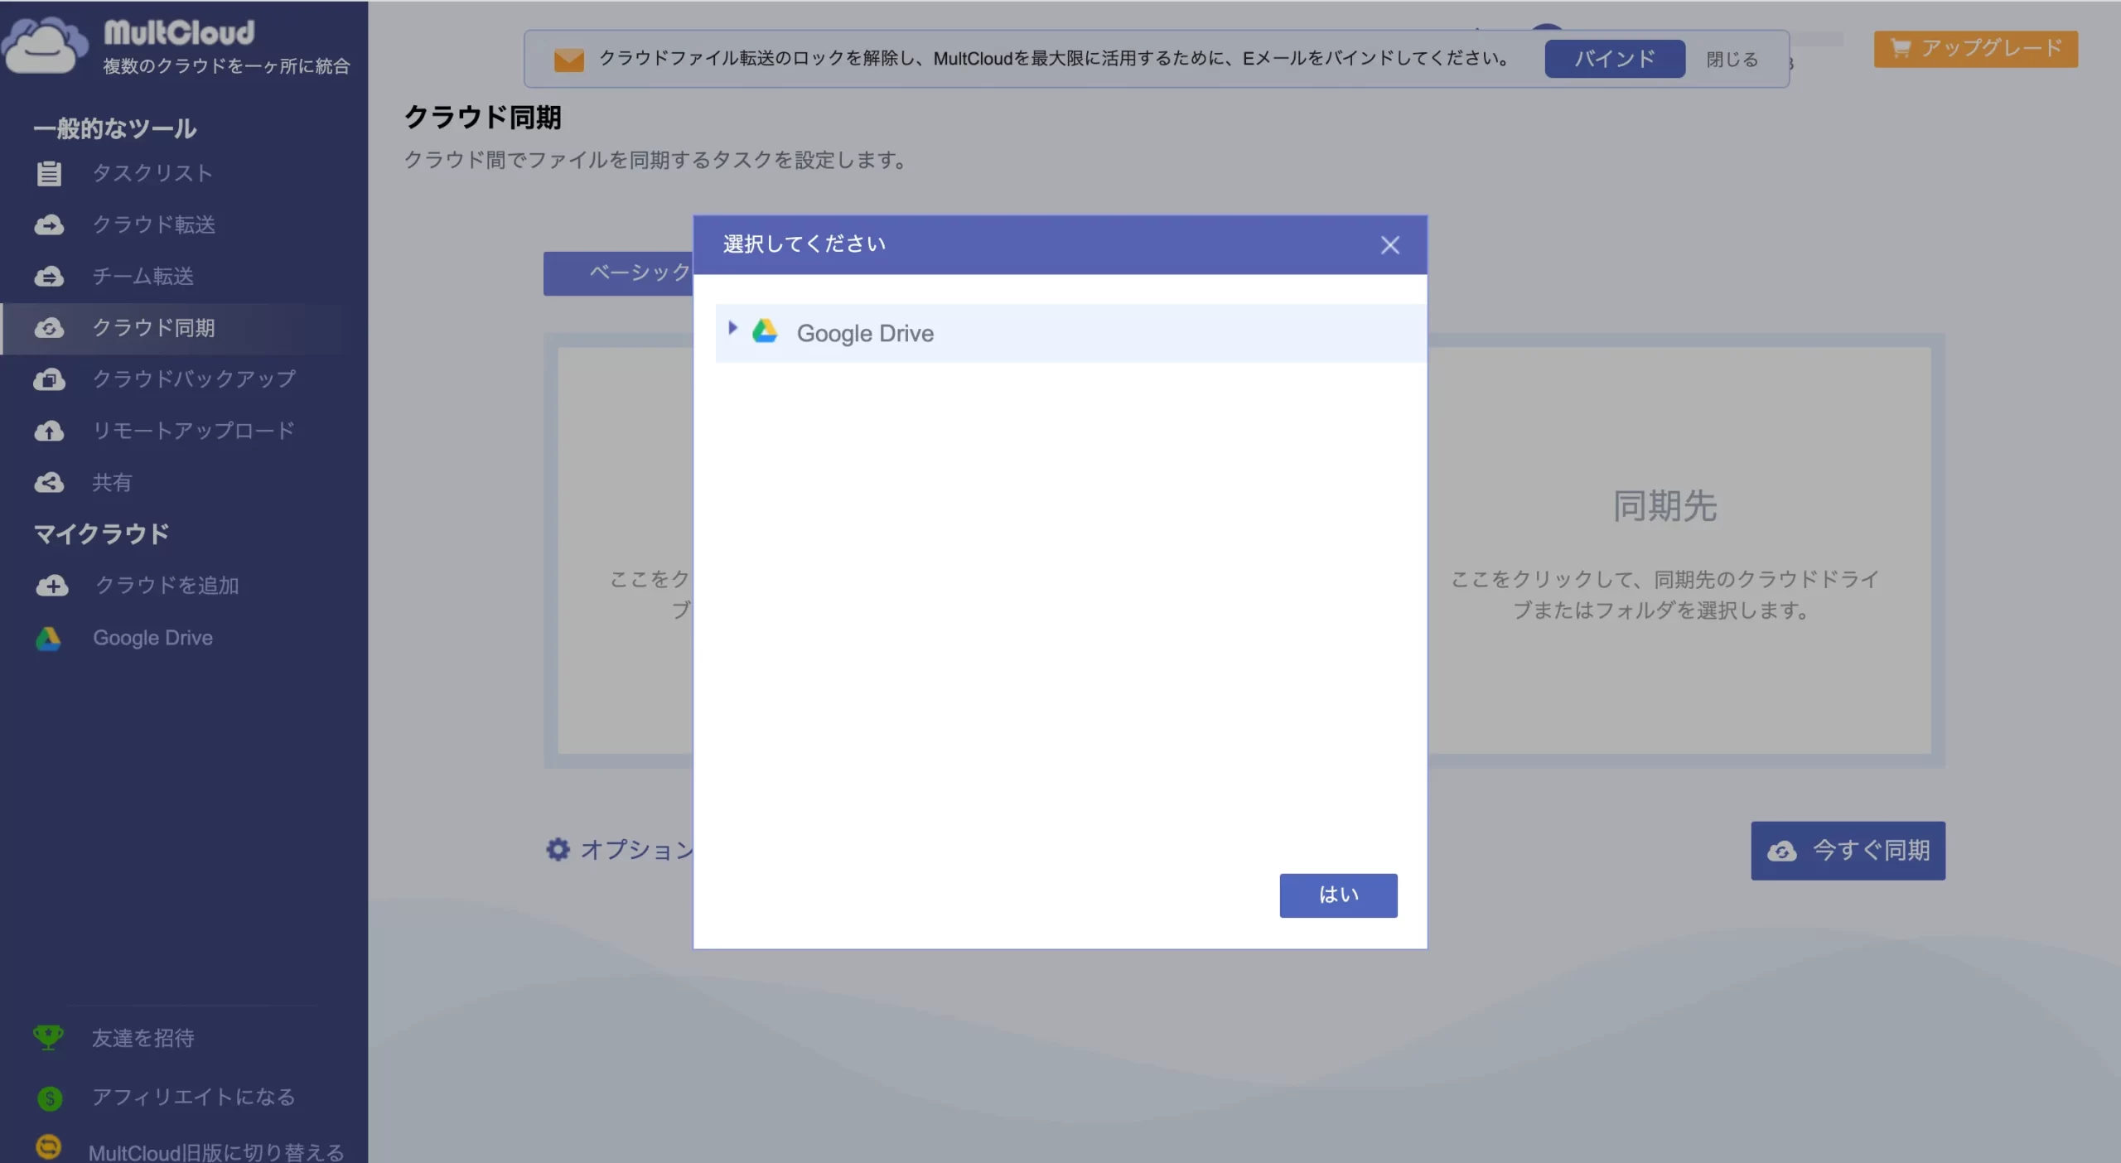Screen dimensions: 2121x1163
Task: Click the Google Drive icon in dialog
Action: [x=765, y=331]
